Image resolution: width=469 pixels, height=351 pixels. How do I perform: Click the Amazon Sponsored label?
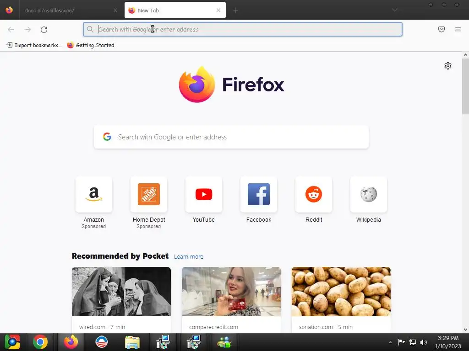coord(93,227)
